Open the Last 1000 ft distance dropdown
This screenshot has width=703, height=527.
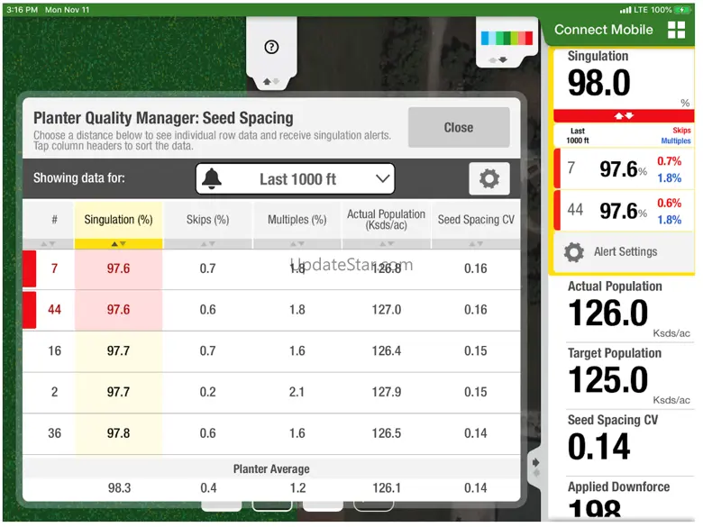point(295,178)
